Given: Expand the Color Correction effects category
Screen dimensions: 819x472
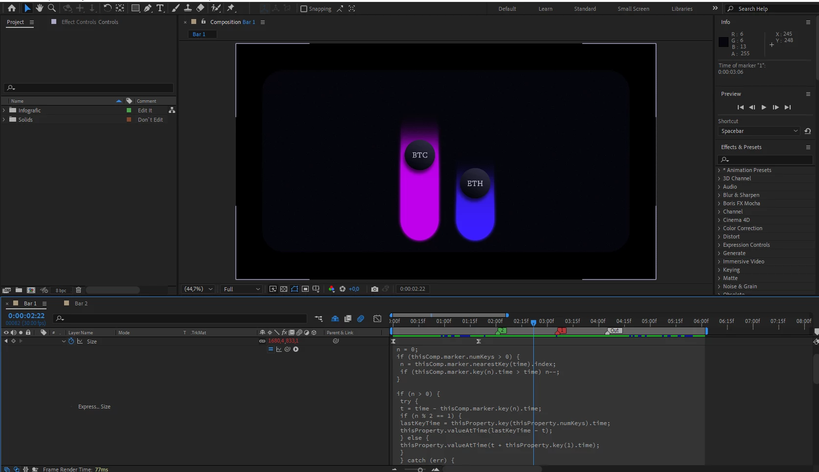Looking at the screenshot, I should point(719,228).
